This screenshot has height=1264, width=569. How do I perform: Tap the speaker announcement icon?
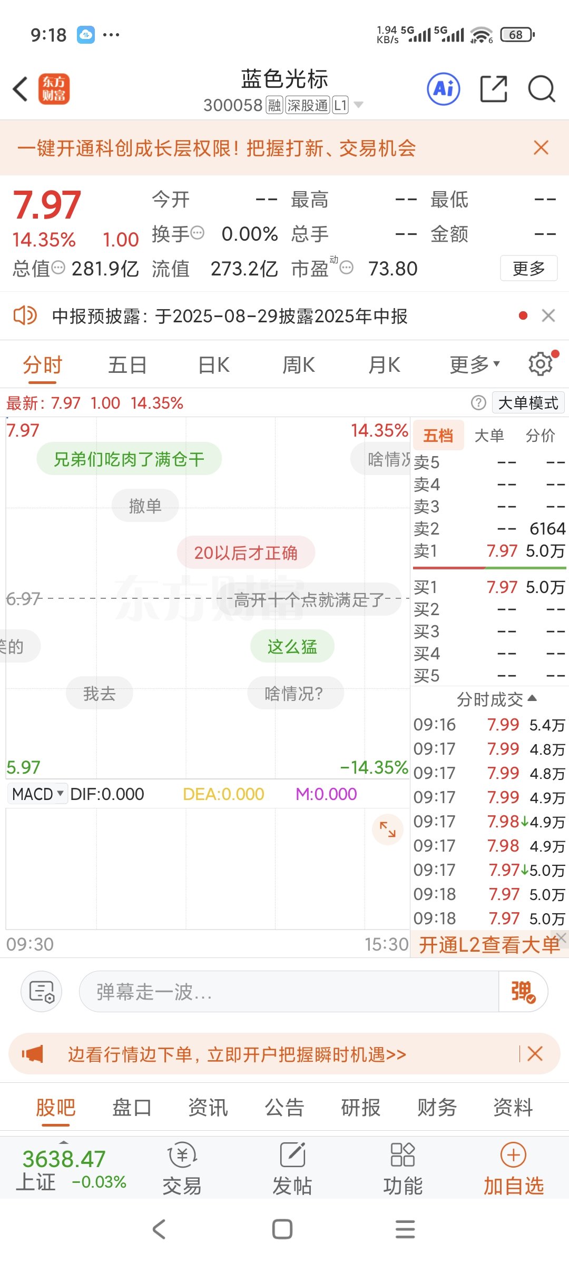coord(25,316)
